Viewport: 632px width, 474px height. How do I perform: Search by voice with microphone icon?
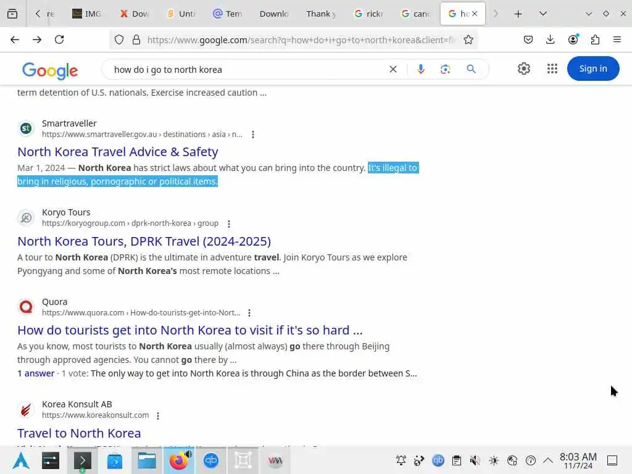coord(421,69)
